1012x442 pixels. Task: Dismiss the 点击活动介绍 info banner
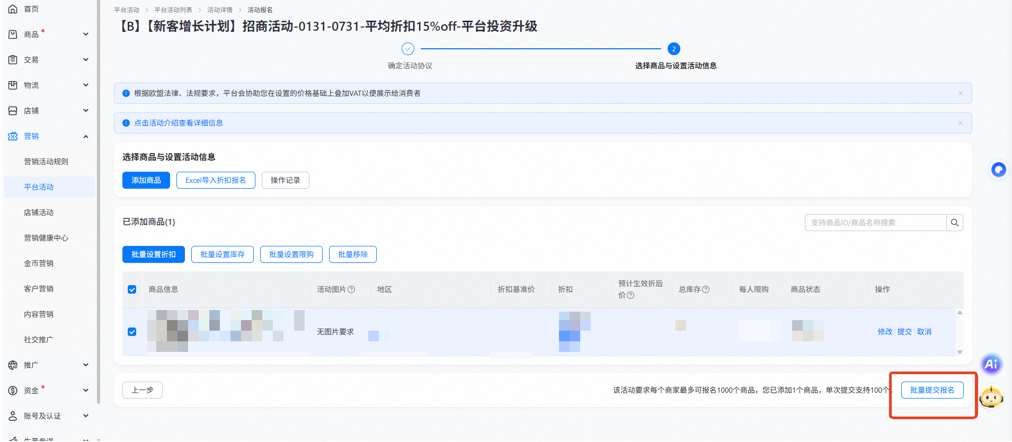click(960, 123)
